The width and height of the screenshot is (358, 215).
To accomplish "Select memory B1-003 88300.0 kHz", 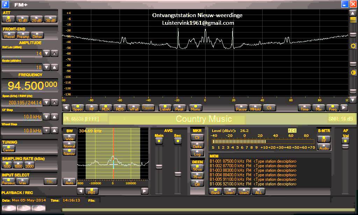I will coord(253,170).
